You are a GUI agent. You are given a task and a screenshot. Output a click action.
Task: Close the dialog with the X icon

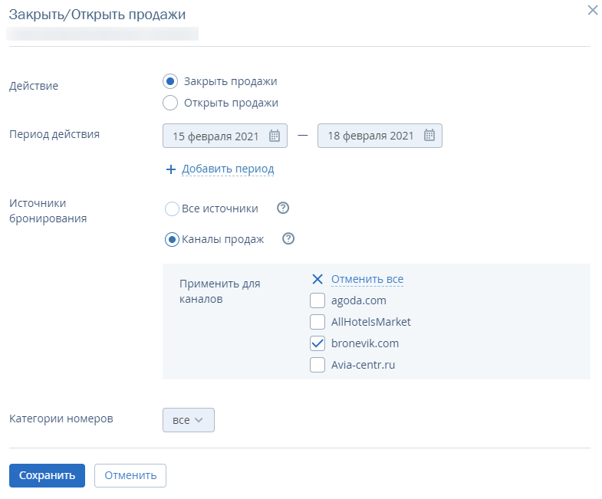(x=592, y=11)
